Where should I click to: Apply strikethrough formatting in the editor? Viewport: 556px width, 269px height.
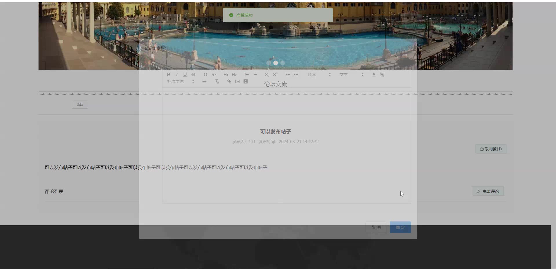coord(193,74)
